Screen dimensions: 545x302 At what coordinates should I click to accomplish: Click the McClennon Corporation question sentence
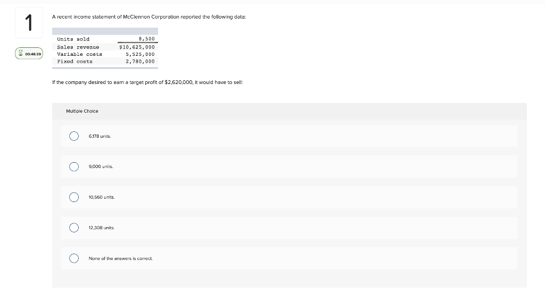pyautogui.click(x=149, y=16)
